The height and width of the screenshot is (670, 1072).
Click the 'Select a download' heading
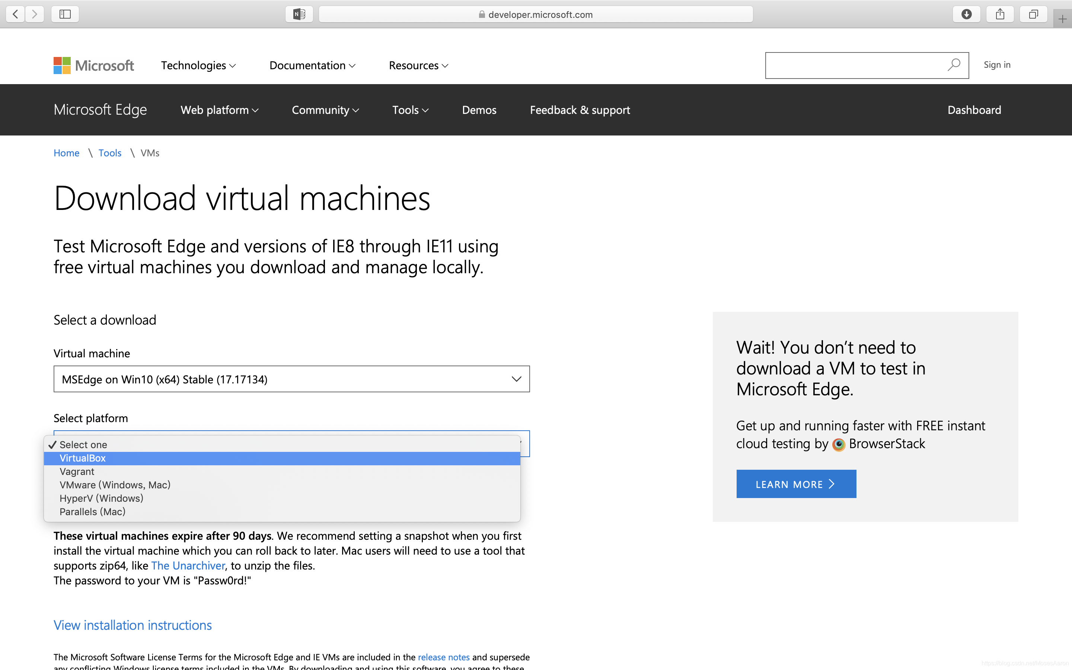click(x=105, y=320)
